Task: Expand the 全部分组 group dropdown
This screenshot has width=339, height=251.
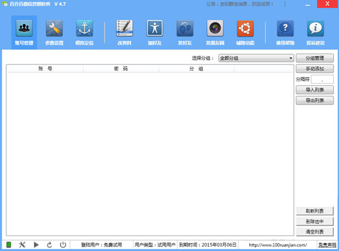Action: pos(256,58)
